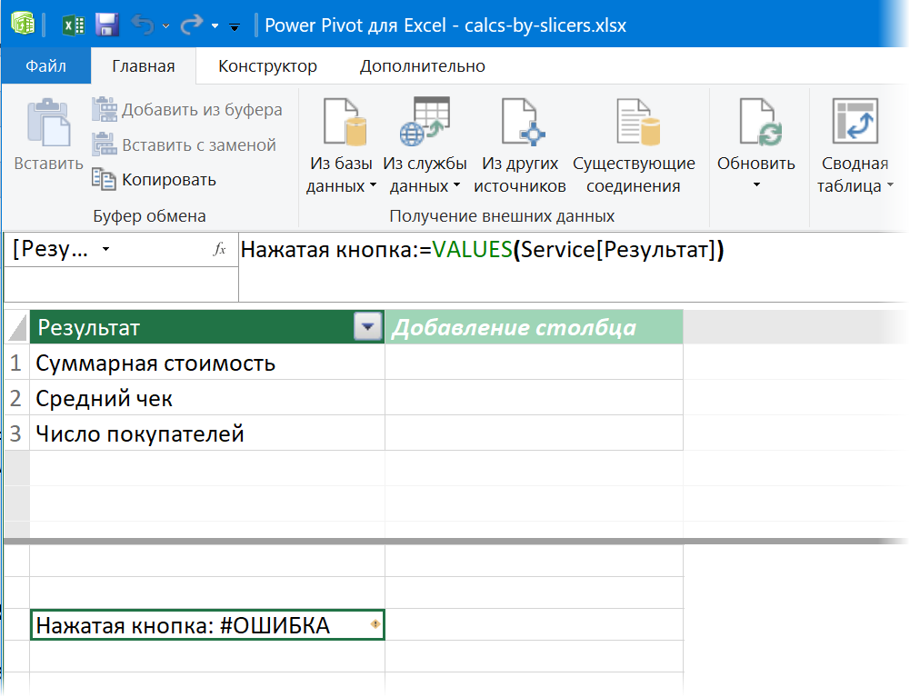
Task: Expand the Обновить dropdown arrow
Action: coord(756,185)
